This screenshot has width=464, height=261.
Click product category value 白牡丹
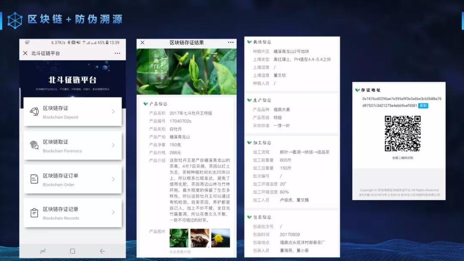tap(176, 129)
